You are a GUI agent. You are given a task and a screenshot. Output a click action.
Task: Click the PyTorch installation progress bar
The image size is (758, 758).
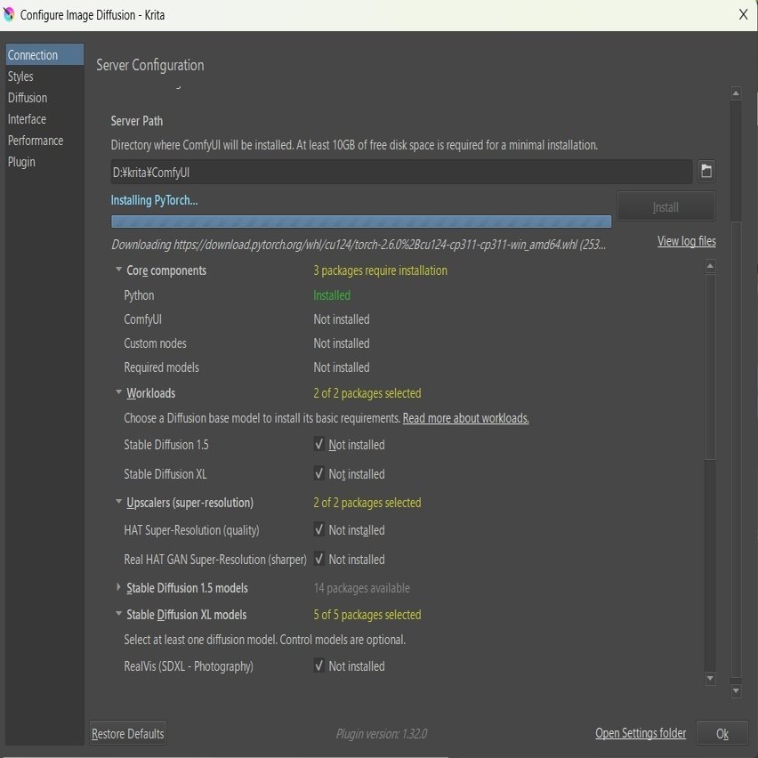coord(361,222)
